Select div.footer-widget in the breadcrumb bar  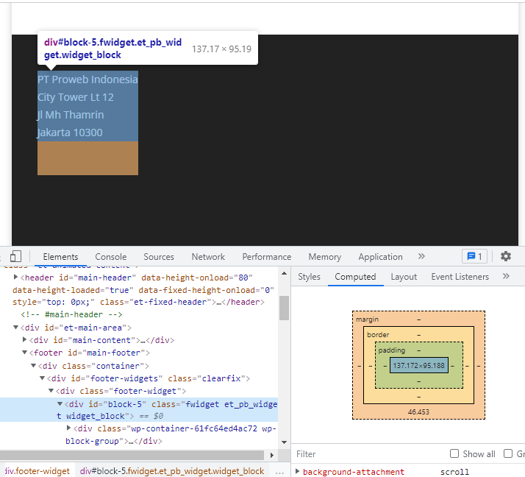(x=37, y=471)
